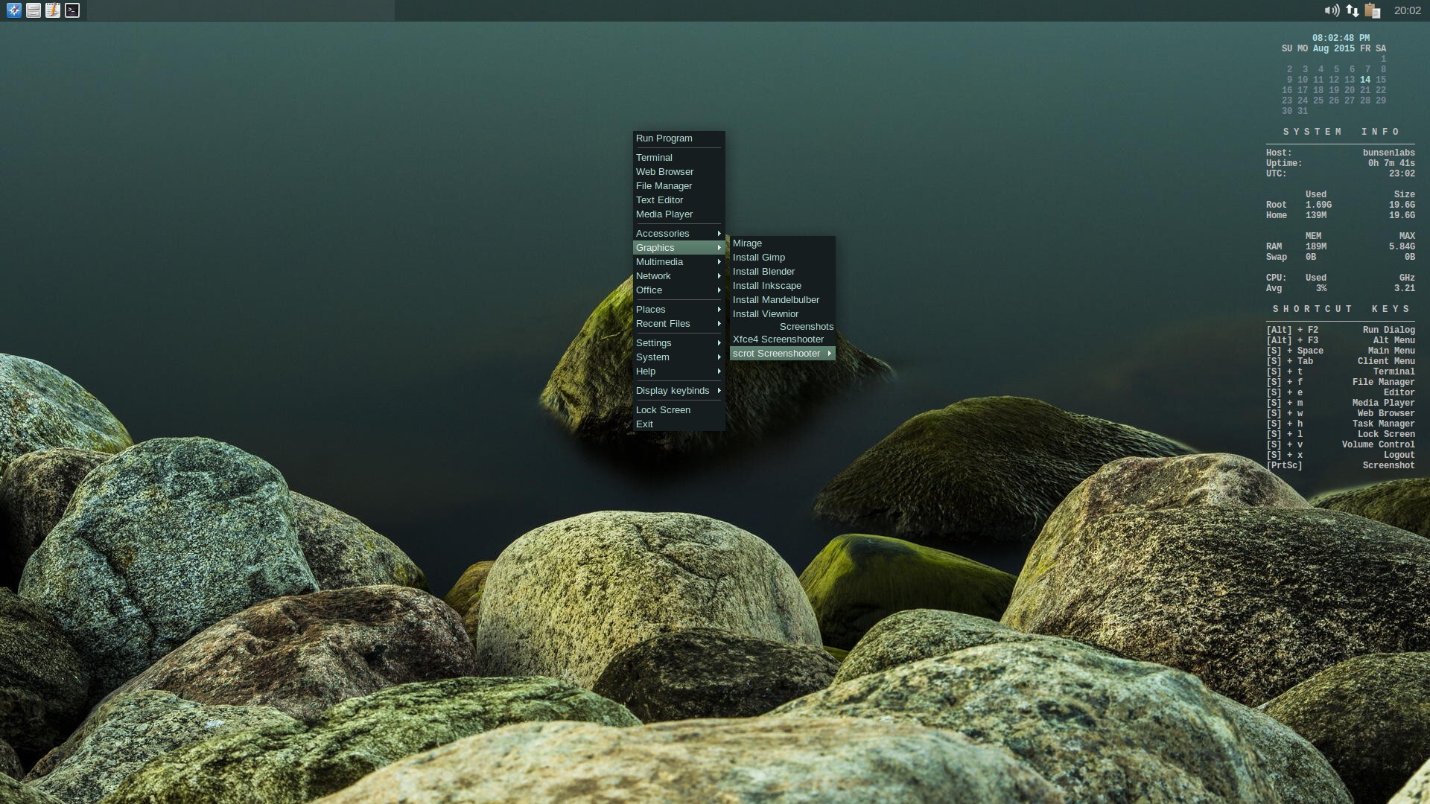Screen dimensions: 1430x804
Task: Click the "Logout" shortcut label
Action: (x=1399, y=455)
